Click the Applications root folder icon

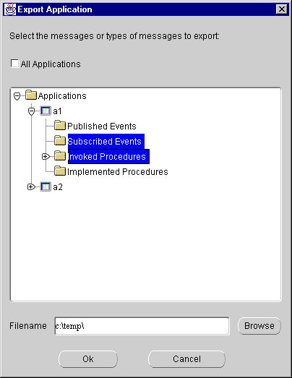pos(31,95)
